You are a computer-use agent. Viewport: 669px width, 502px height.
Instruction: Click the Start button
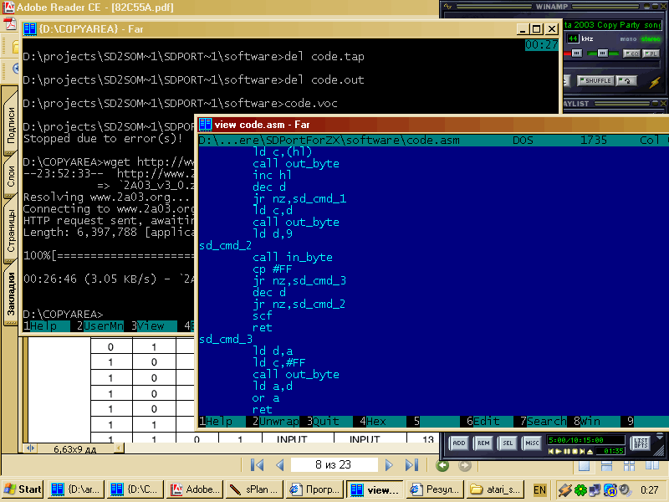23,489
